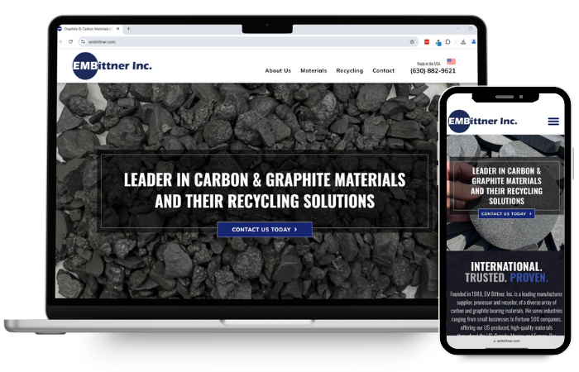The width and height of the screenshot is (579, 372).
Task: Click the EMBittner Inc. logo on laptop
Action: (112, 65)
